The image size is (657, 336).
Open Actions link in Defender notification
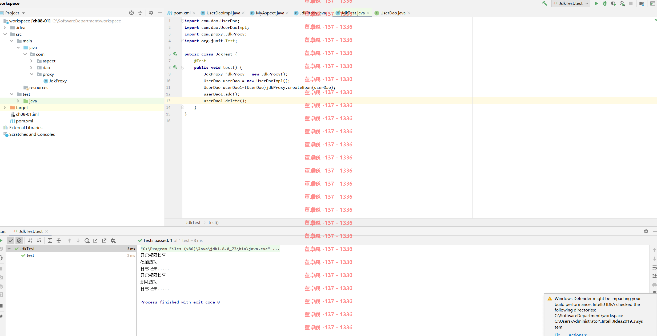click(x=578, y=334)
